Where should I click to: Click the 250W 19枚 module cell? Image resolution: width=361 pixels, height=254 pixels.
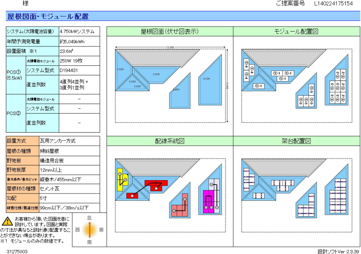tap(71, 60)
